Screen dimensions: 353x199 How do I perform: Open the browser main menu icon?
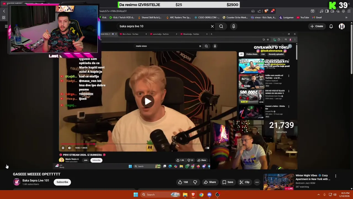349,11
